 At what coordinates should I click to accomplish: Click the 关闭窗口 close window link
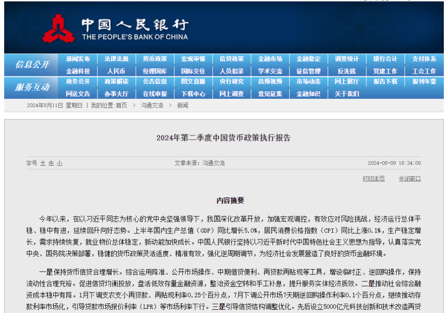coord(409,179)
